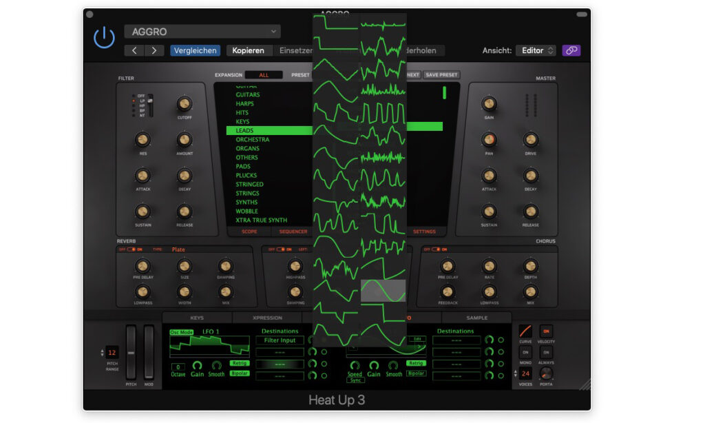Viewport: 705px width, 423px height.
Task: Click the filter Cutoff knob
Action: point(184,104)
